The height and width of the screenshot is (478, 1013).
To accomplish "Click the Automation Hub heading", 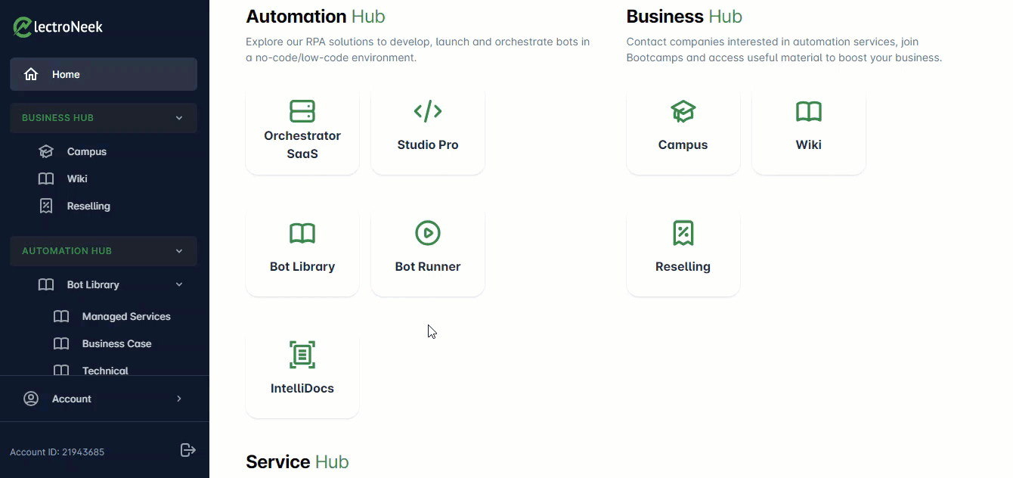I will 315,16.
